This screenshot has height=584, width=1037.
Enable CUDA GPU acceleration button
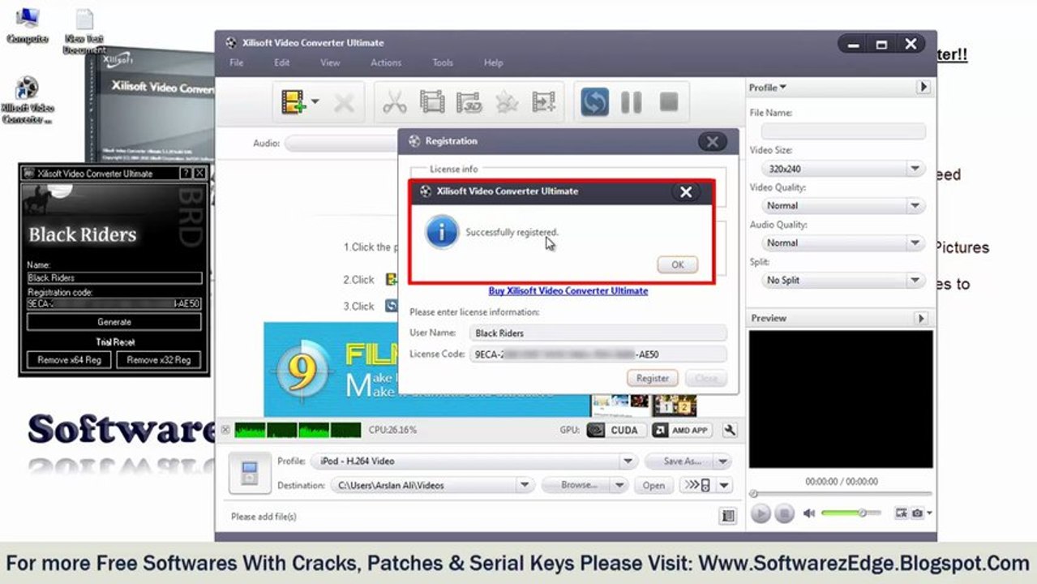[x=616, y=430]
